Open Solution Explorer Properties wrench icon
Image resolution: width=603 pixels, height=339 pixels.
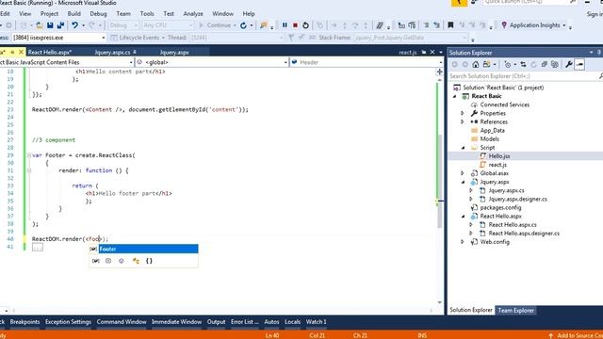[x=569, y=65]
